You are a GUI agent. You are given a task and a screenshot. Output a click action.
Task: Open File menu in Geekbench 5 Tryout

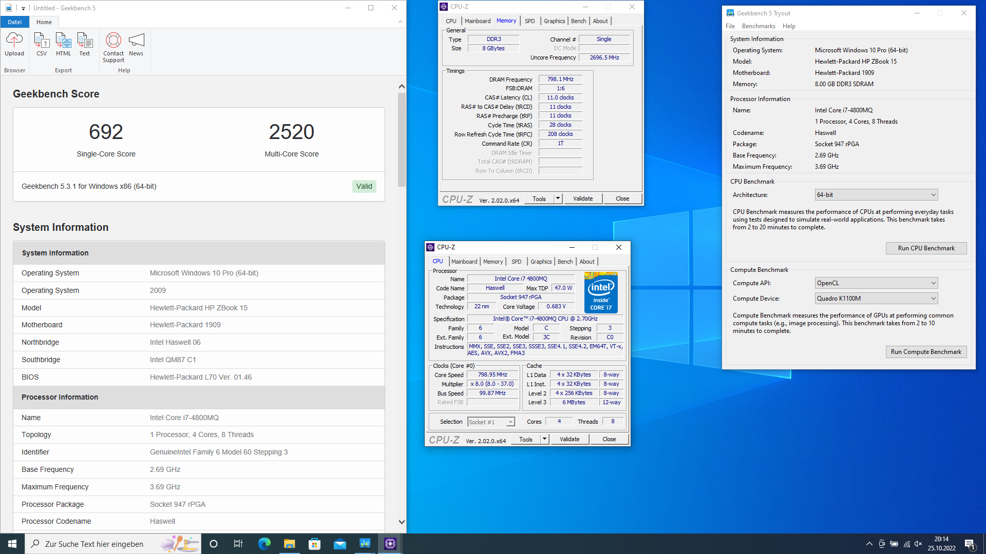click(x=730, y=26)
